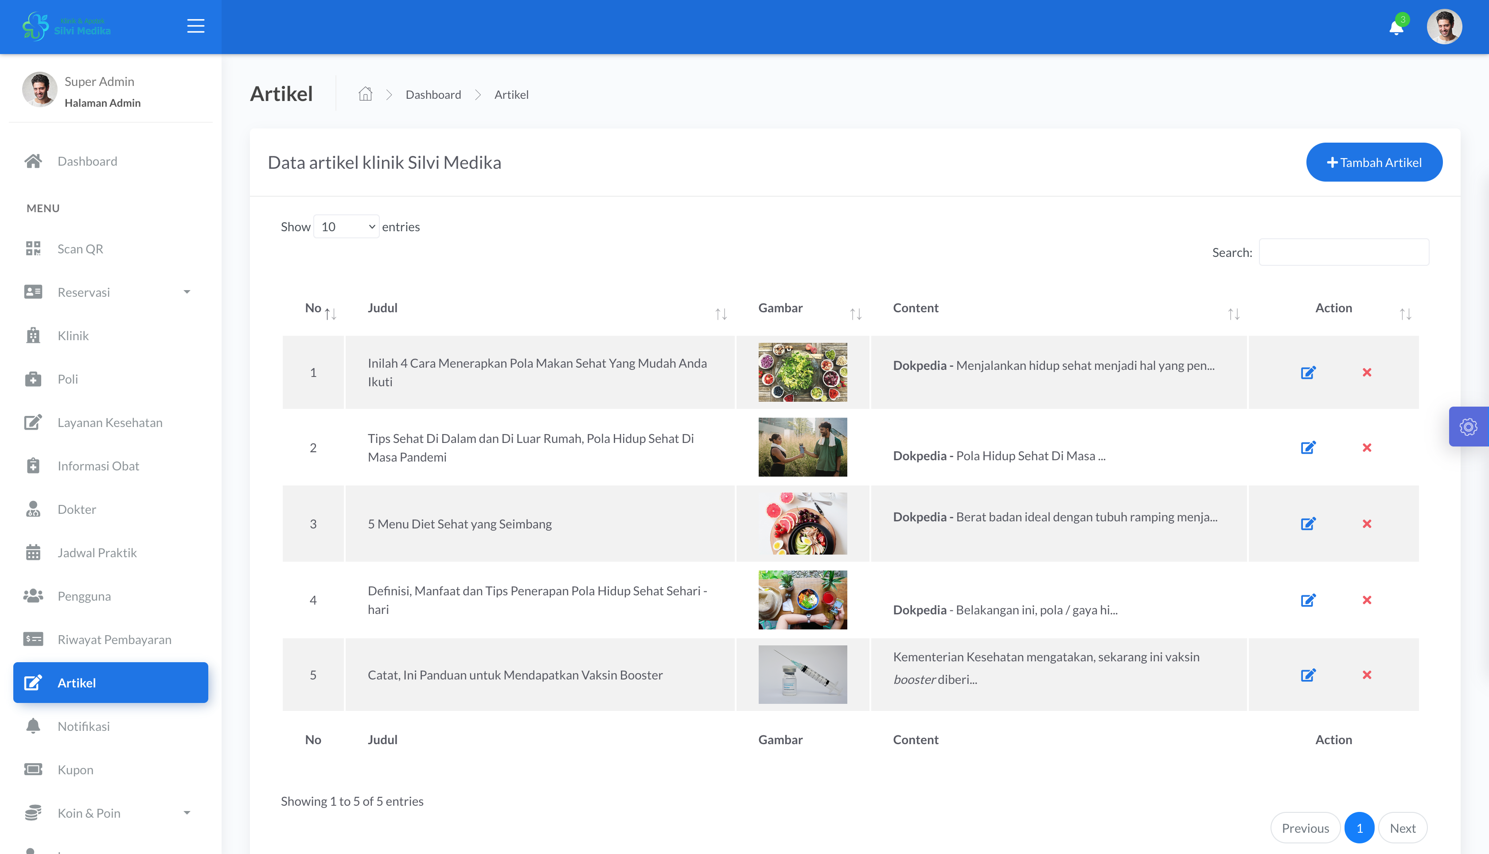Open the notifications bell icon
The height and width of the screenshot is (854, 1489).
1396,27
